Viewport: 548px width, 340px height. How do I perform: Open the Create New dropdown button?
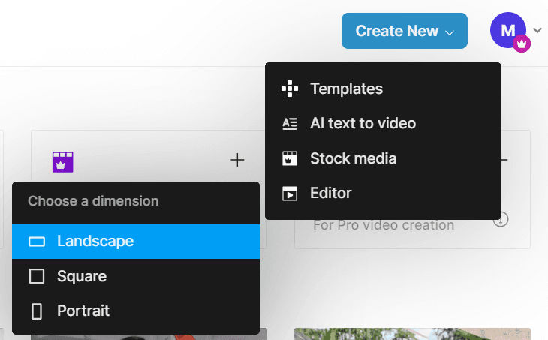point(404,31)
